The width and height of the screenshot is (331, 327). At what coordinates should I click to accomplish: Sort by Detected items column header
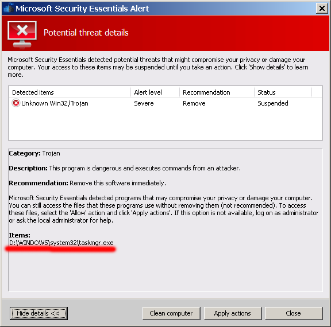(70, 92)
